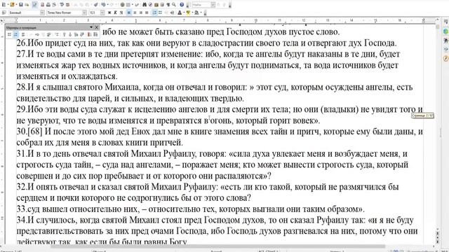Viewport: 449px width, 252px height.
Task: Click the horizontal scrollbar at the bottom
Action: point(218,246)
